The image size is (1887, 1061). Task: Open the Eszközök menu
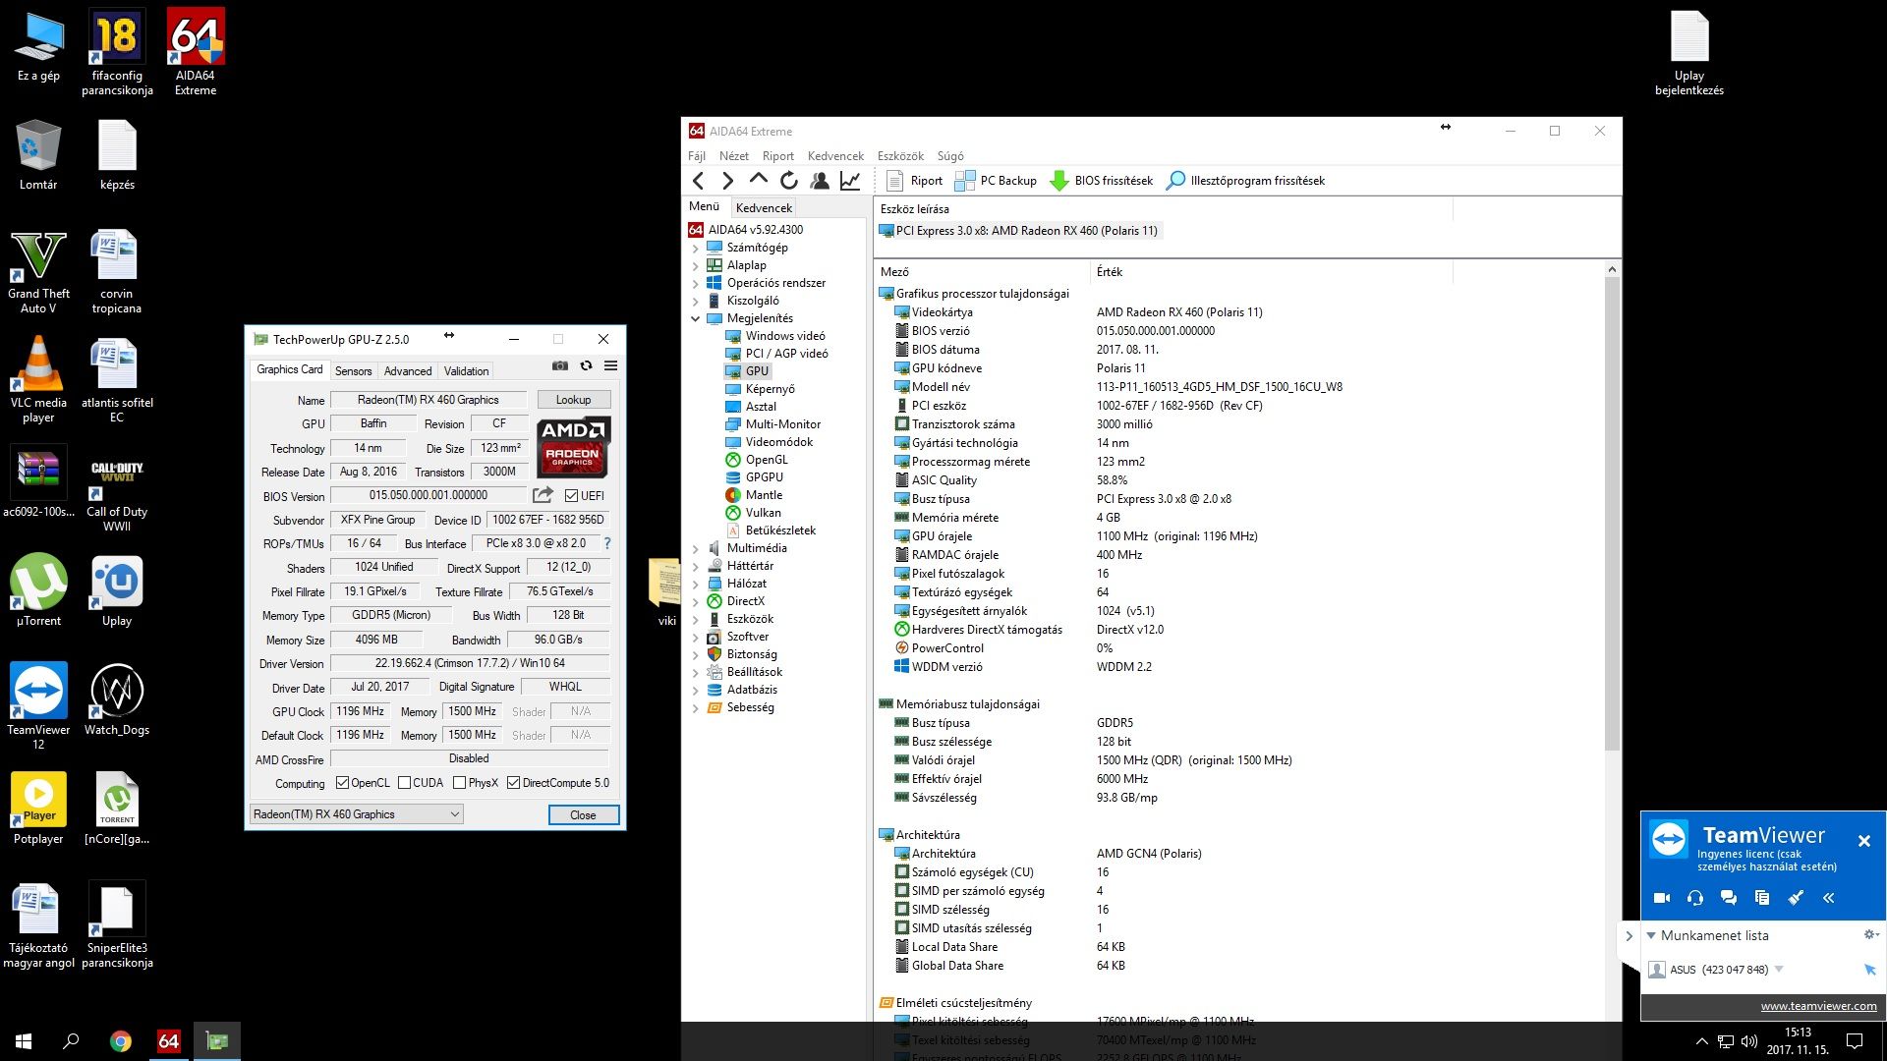click(900, 156)
